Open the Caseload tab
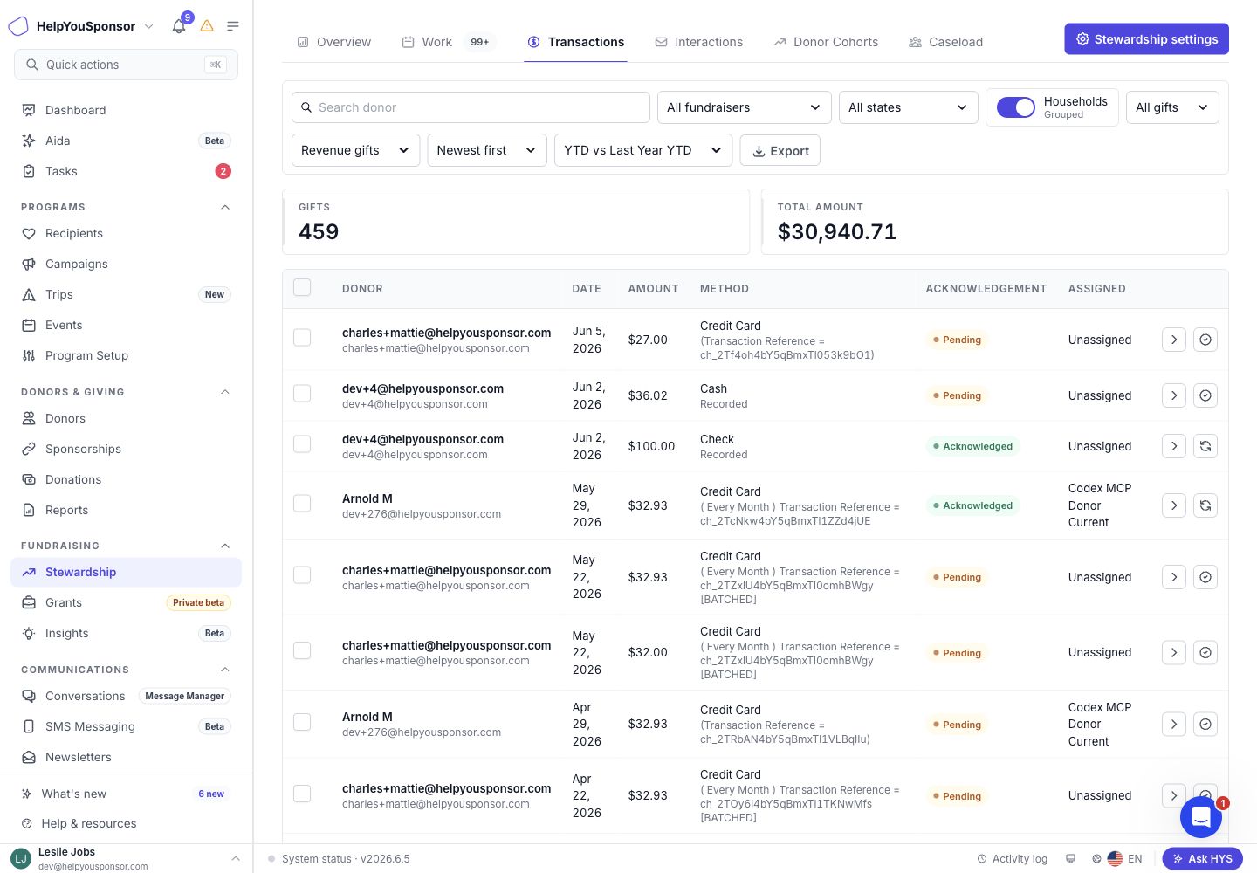 [945, 42]
